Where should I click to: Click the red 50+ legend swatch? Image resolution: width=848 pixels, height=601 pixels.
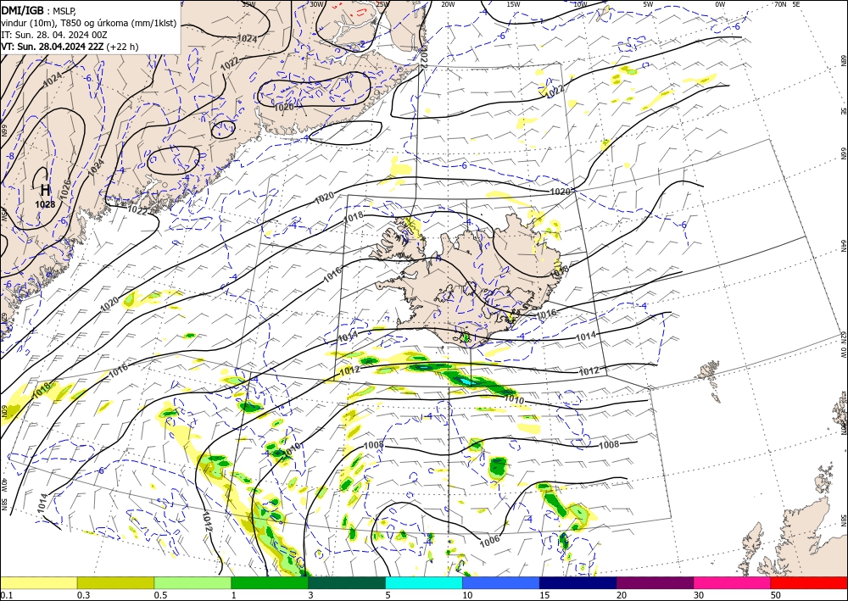point(809,582)
